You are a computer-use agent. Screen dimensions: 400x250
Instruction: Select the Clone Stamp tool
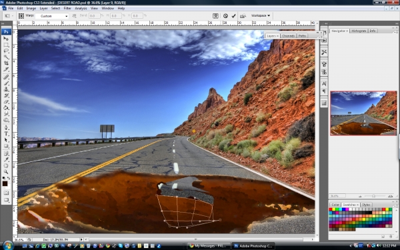6,89
